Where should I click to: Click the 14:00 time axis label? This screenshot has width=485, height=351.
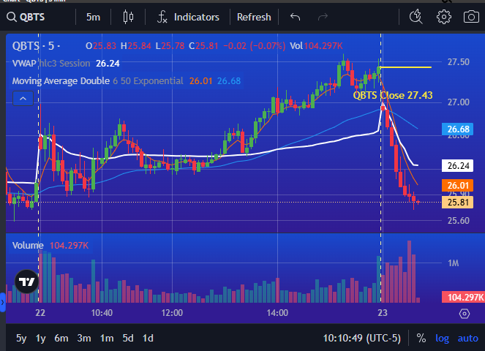tap(277, 313)
